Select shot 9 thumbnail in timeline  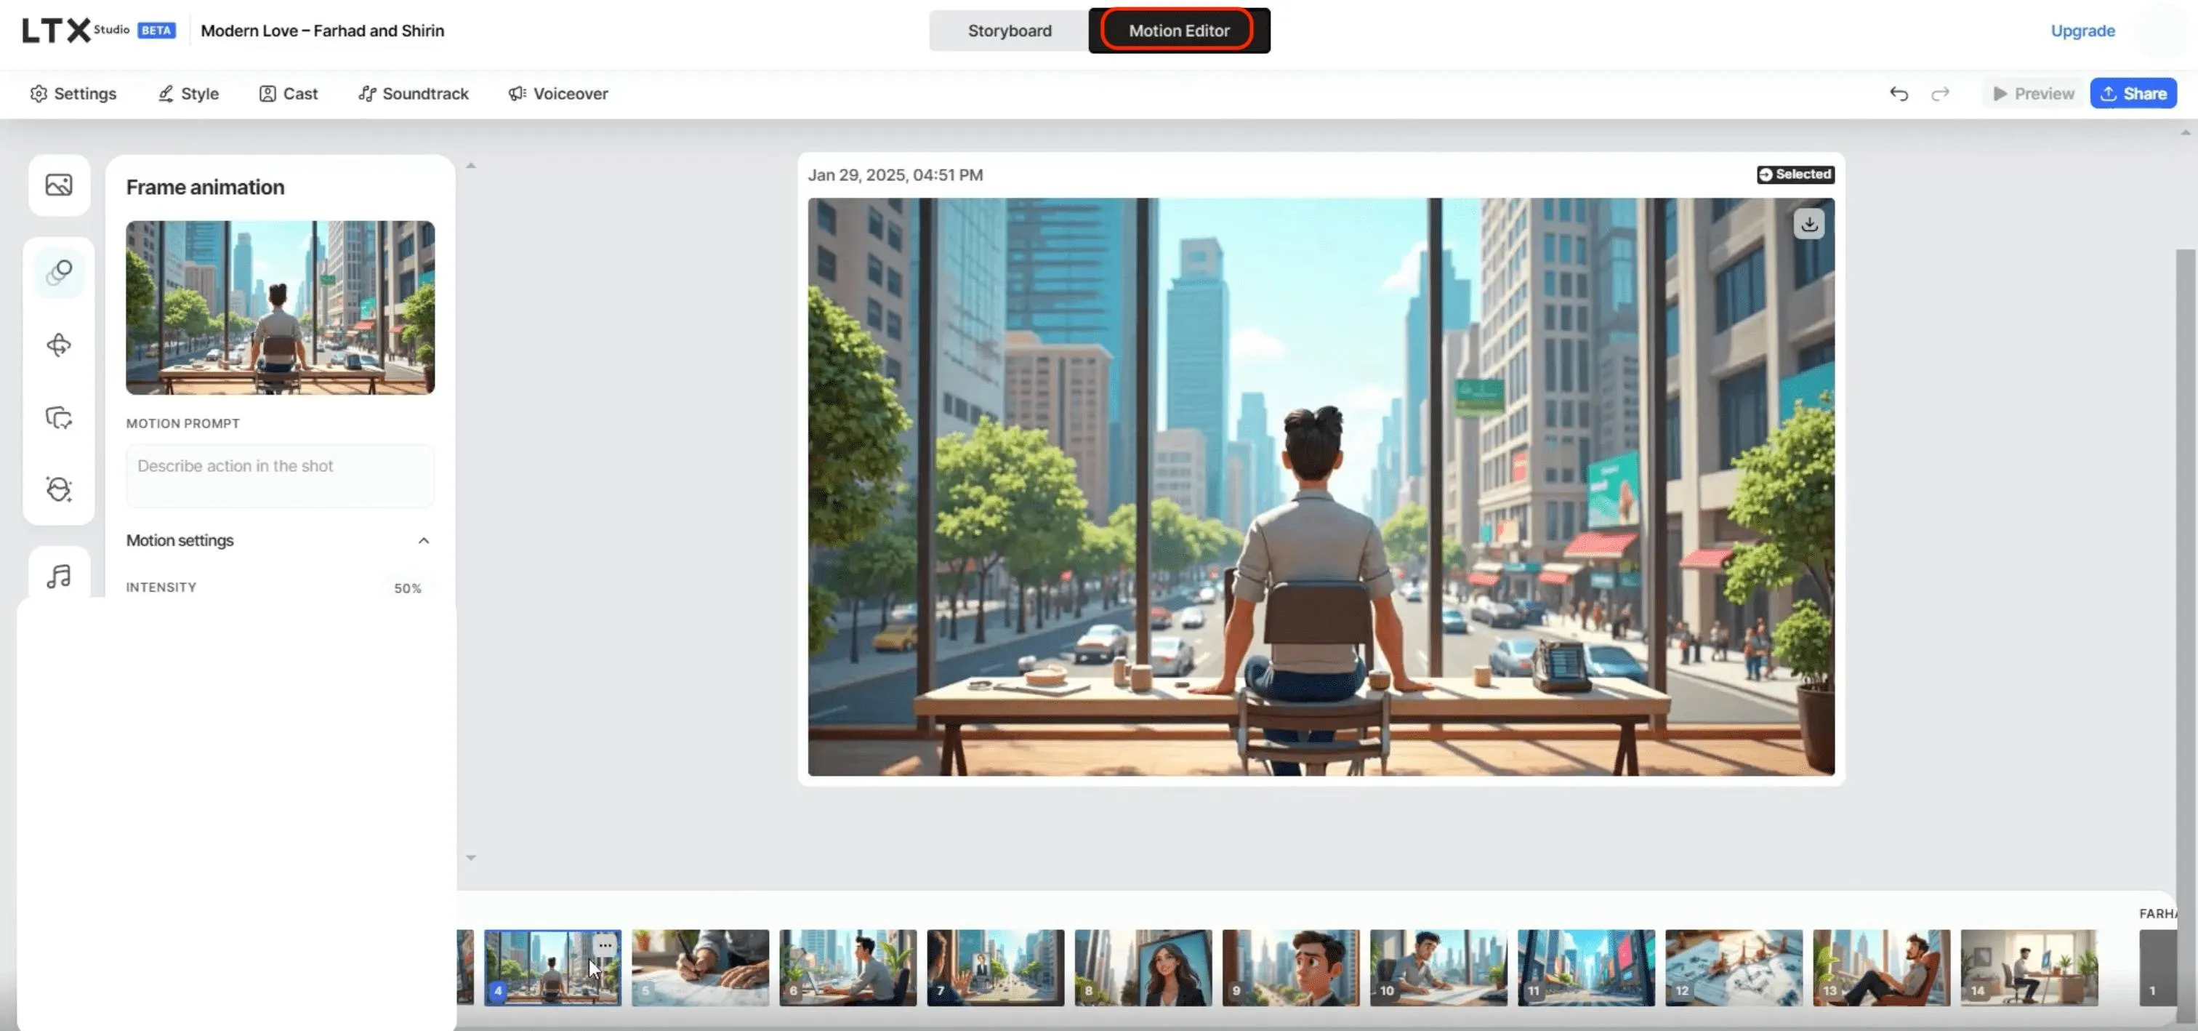point(1290,967)
